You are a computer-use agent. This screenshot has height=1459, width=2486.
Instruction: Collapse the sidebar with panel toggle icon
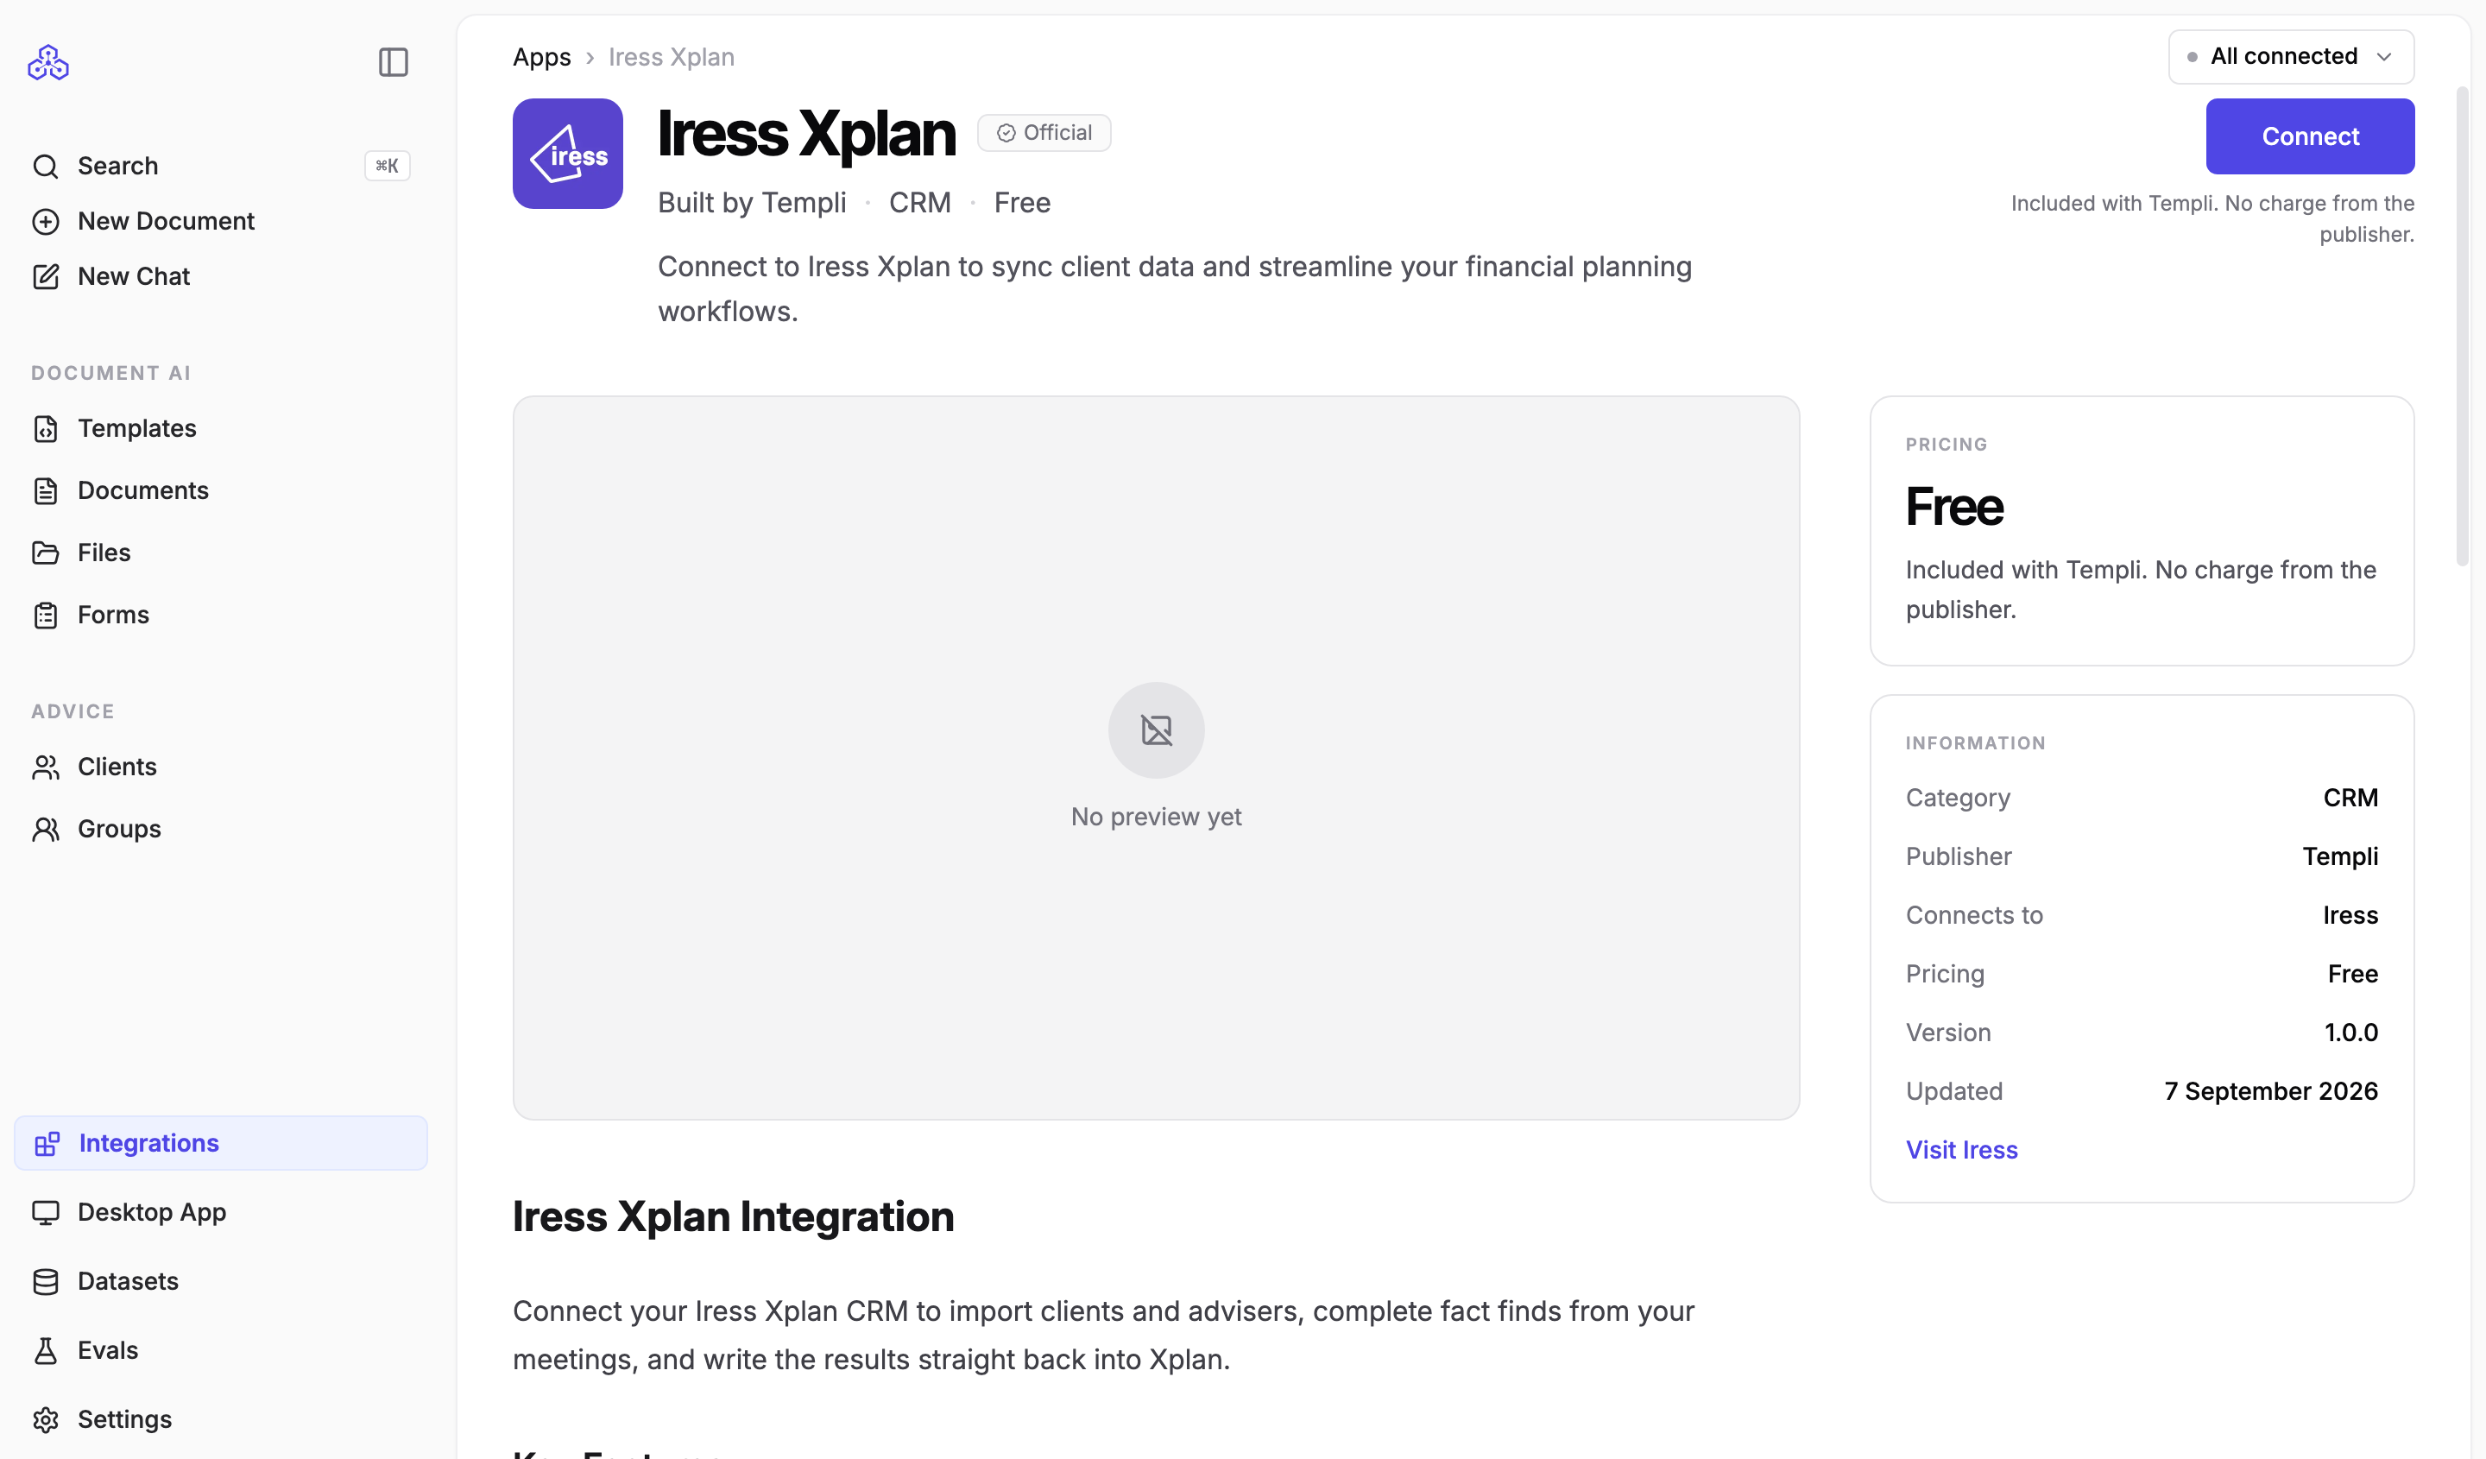[x=394, y=62]
